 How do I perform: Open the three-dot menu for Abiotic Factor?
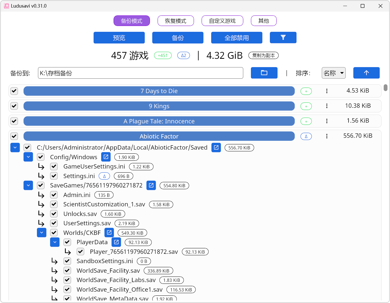click(327, 136)
